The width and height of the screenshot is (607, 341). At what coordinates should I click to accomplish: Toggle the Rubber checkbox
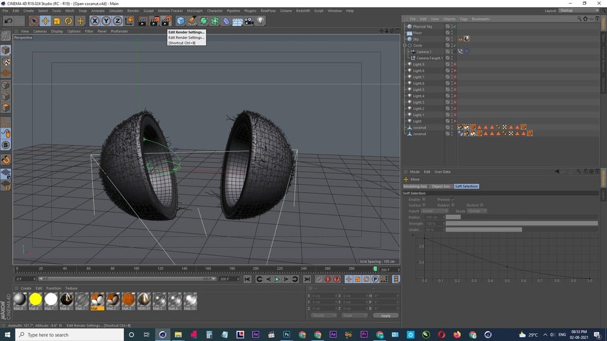453,205
